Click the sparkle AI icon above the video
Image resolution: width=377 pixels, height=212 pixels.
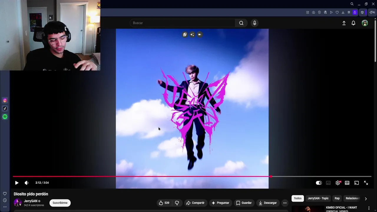click(x=192, y=34)
